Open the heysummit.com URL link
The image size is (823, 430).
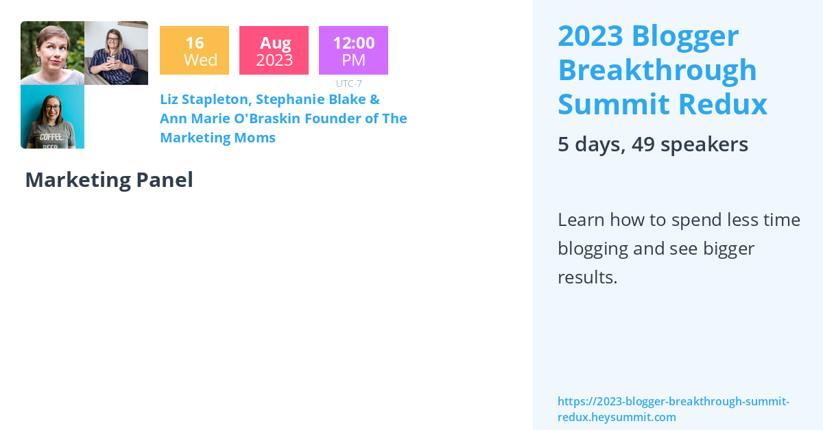click(x=673, y=409)
